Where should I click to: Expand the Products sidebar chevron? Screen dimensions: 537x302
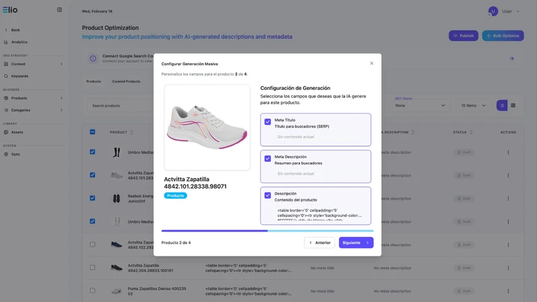coord(61,98)
